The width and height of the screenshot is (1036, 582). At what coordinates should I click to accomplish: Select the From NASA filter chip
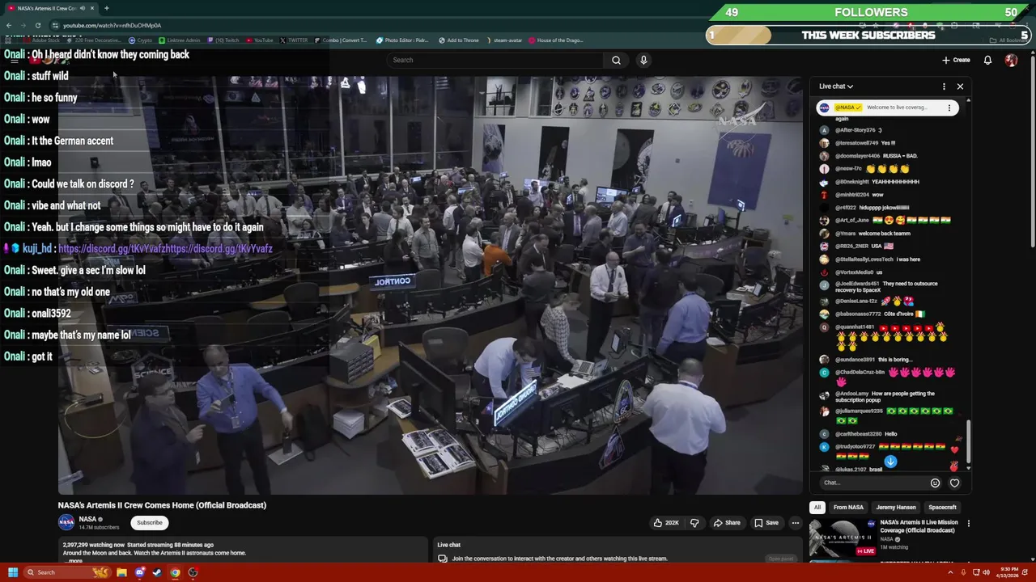point(848,508)
